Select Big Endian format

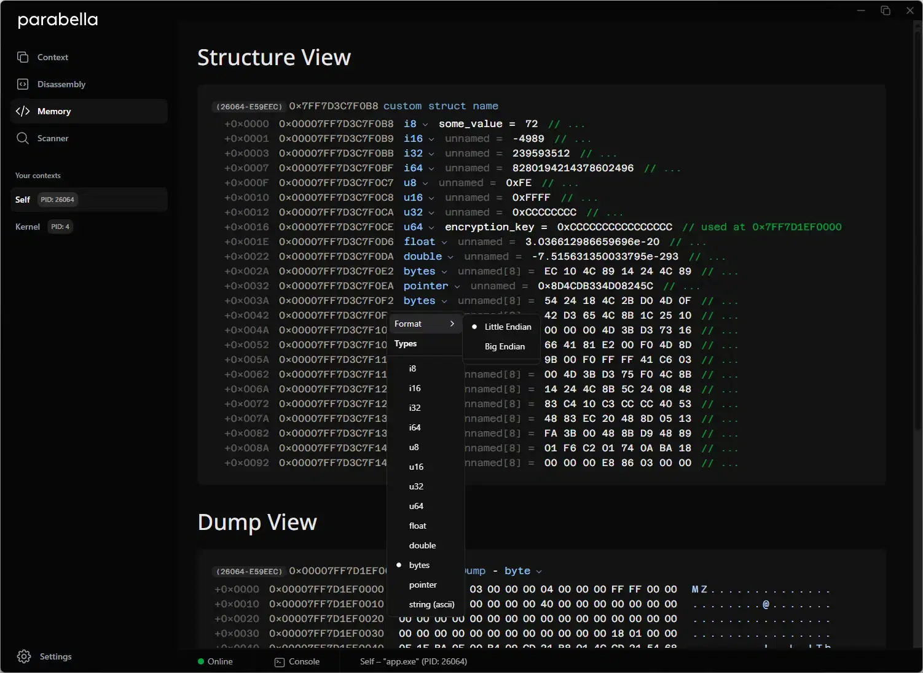coord(504,346)
